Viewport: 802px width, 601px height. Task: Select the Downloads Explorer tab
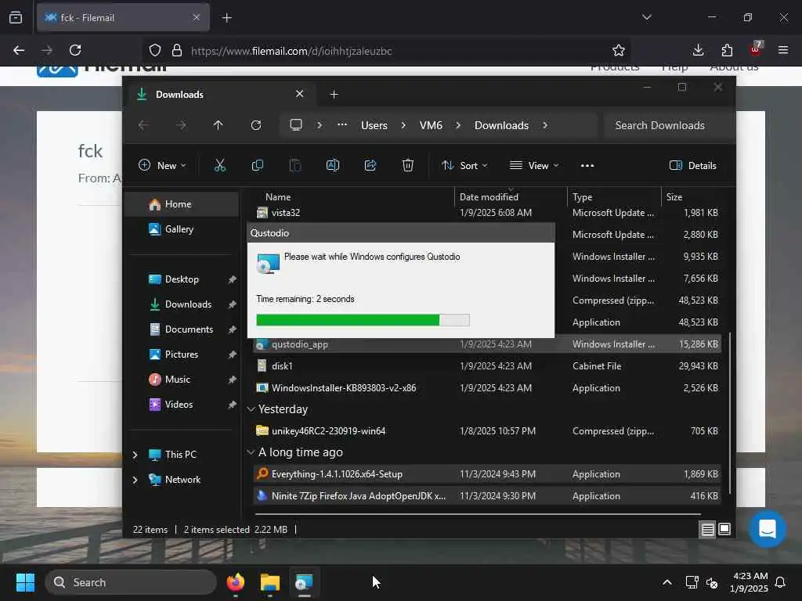pos(221,94)
